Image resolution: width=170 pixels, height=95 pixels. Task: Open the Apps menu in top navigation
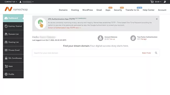pyautogui.click(x=108, y=10)
